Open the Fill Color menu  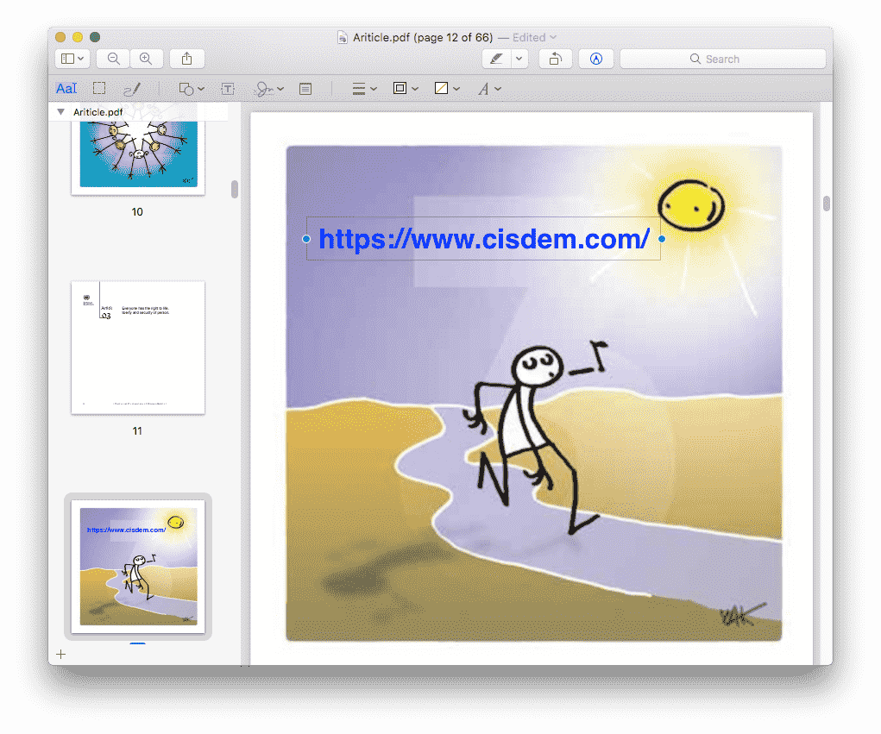tap(447, 88)
